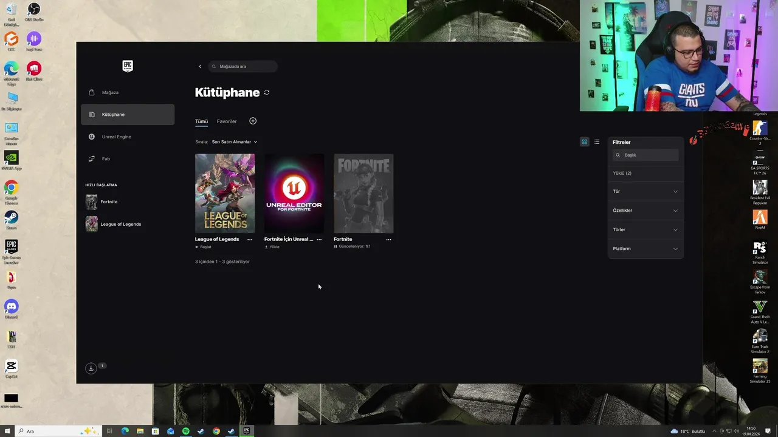Screen dimensions: 778x437
Task: Pause Fortnite update at Güncelleniyor status
Action: (x=352, y=246)
